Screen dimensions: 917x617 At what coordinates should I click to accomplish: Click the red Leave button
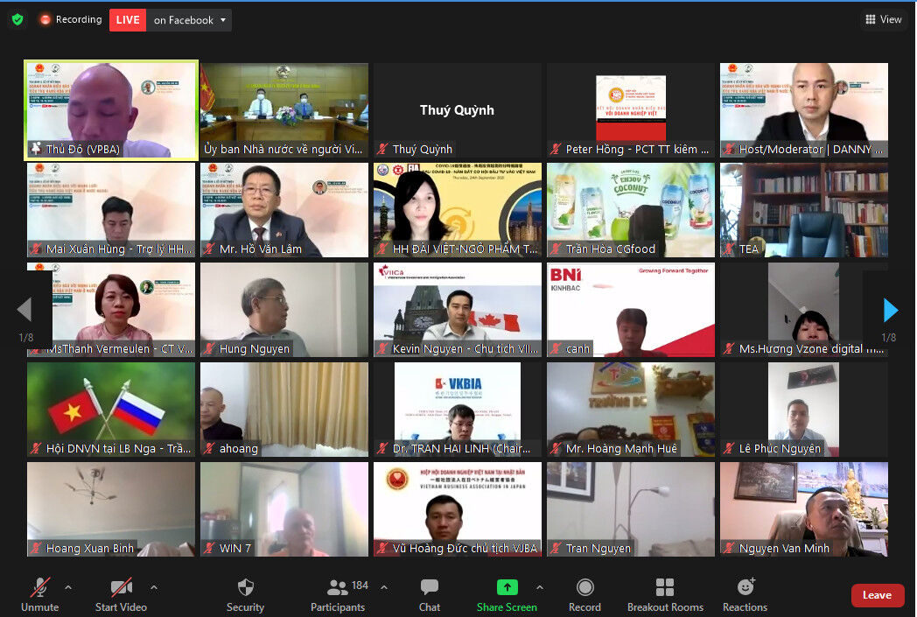(x=877, y=595)
